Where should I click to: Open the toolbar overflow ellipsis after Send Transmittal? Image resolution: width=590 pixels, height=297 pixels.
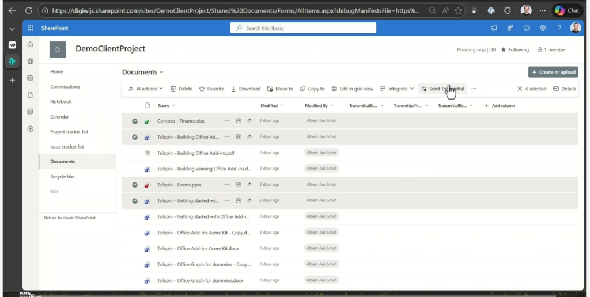[474, 89]
